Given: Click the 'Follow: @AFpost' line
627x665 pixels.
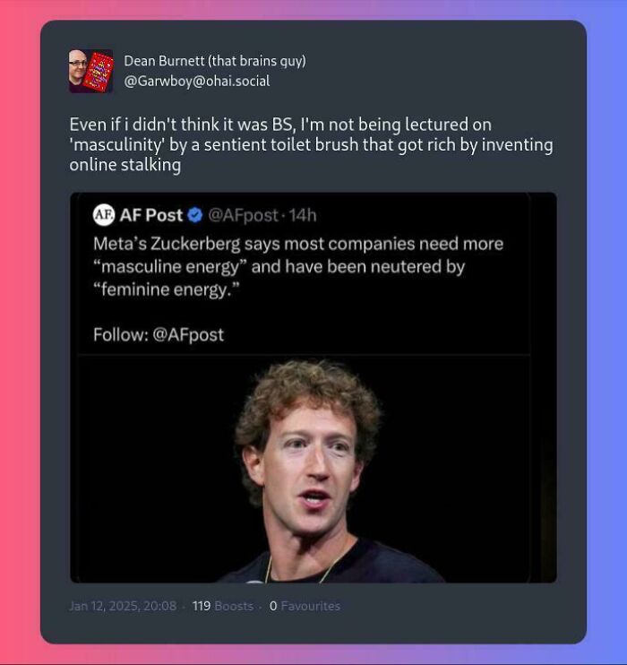Looking at the screenshot, I should coord(159,334).
